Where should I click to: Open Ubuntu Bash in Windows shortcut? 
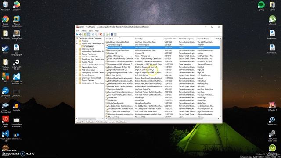[17, 122]
